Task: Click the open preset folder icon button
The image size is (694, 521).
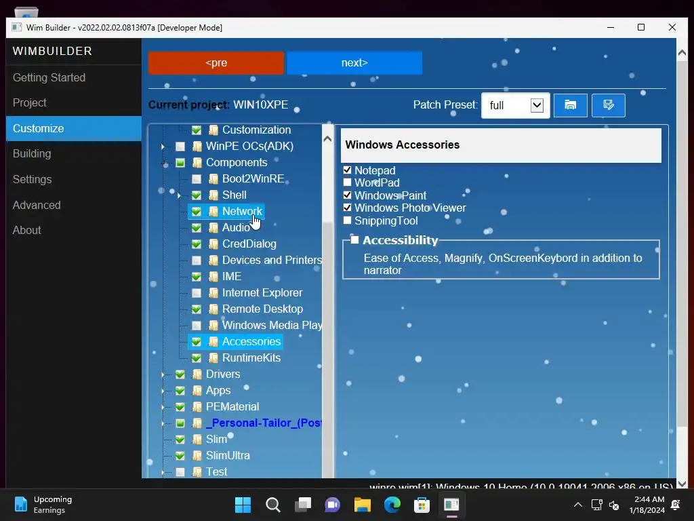Action: pyautogui.click(x=570, y=105)
